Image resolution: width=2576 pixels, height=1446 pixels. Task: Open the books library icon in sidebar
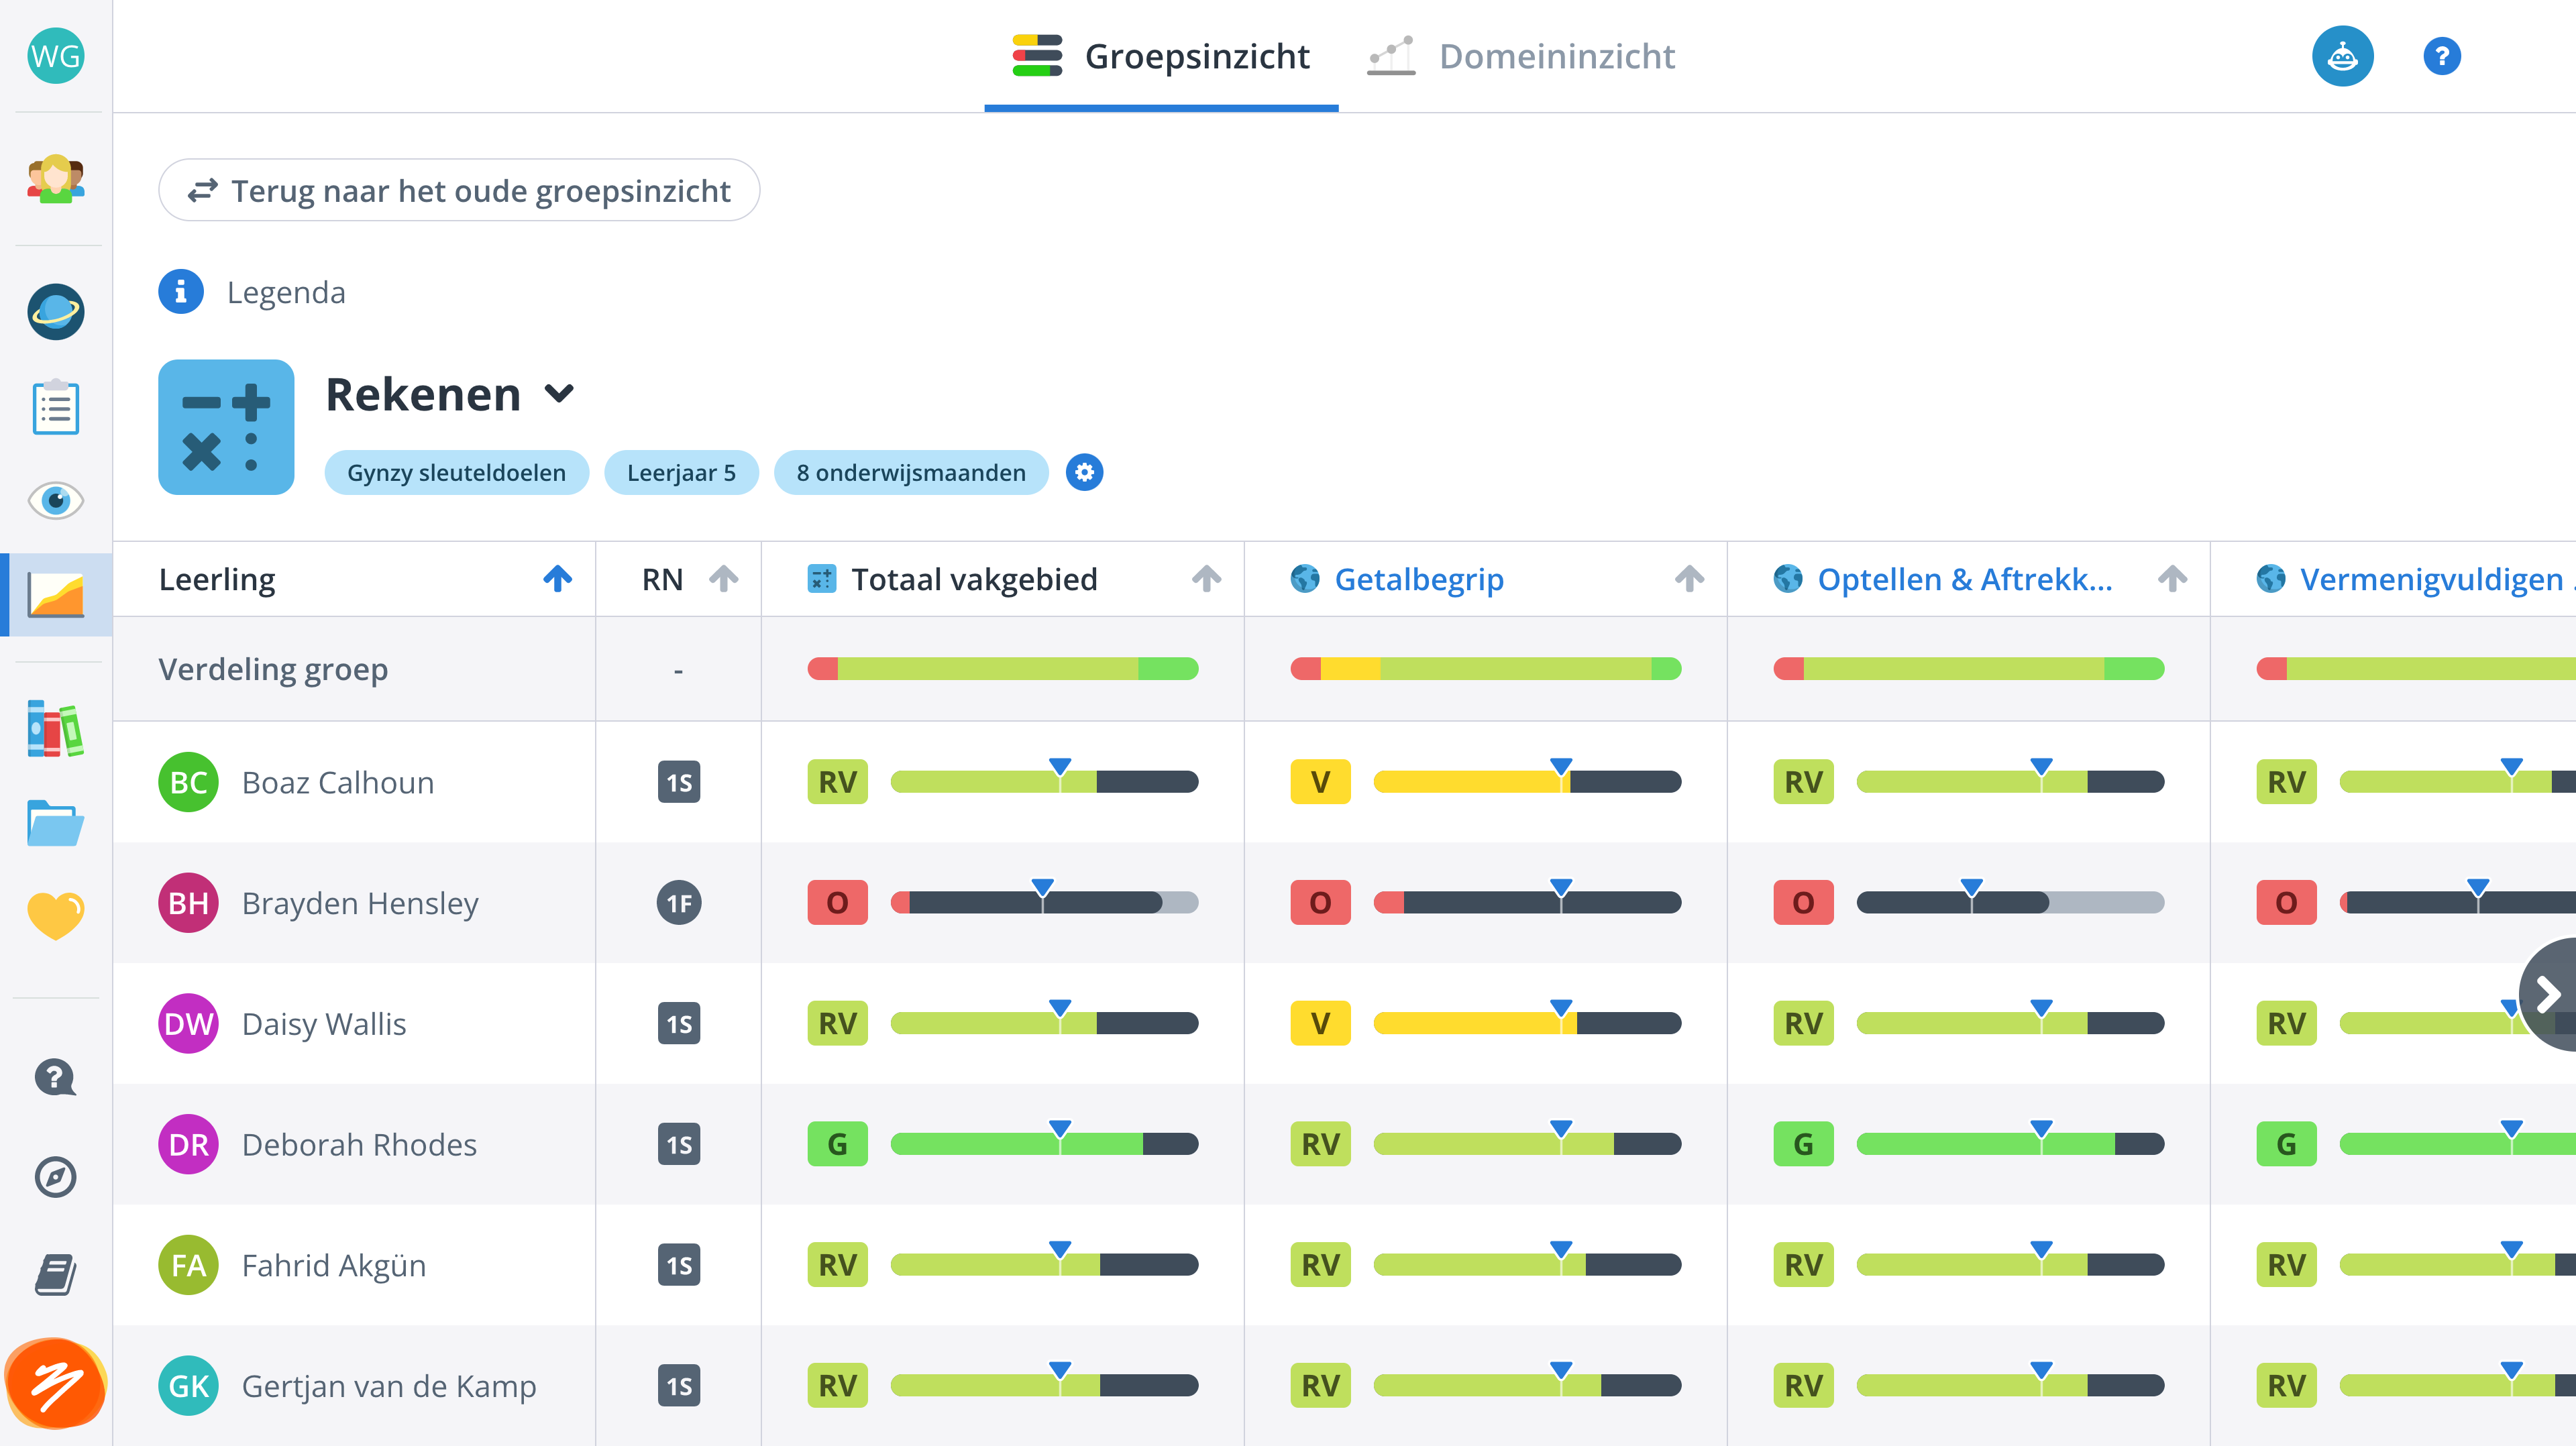[56, 728]
